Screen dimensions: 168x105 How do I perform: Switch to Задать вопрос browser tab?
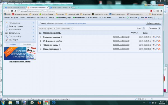[x=60, y=8]
